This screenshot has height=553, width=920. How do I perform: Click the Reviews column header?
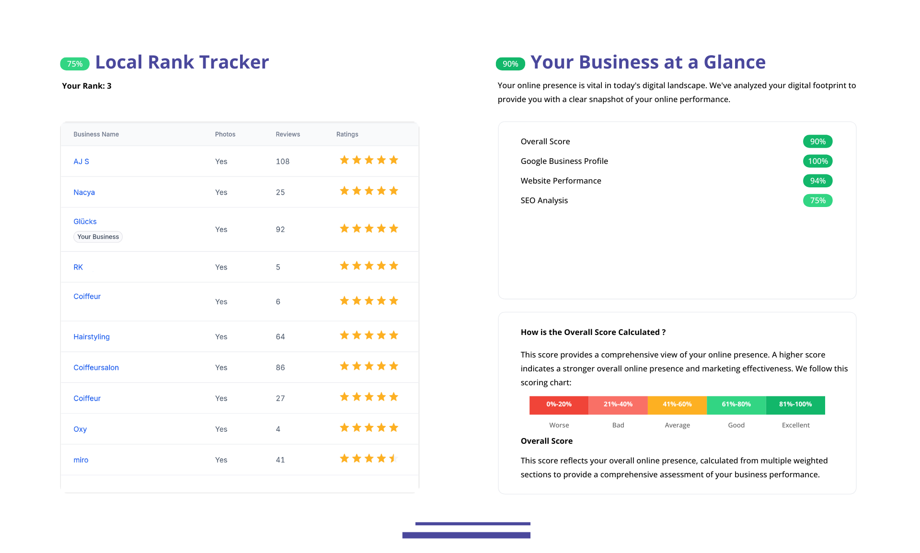[x=287, y=134]
